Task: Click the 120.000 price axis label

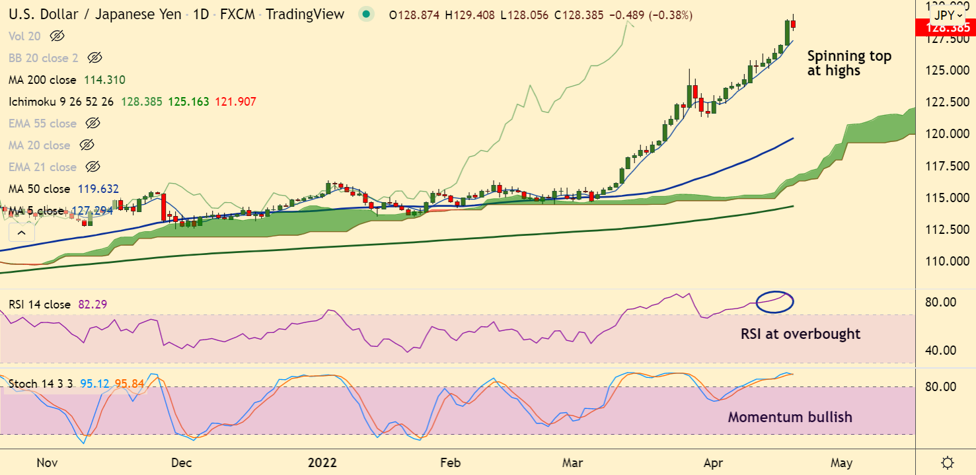Action: [946, 134]
